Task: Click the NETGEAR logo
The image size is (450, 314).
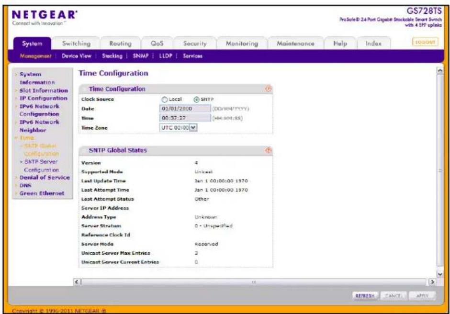Action: (45, 15)
